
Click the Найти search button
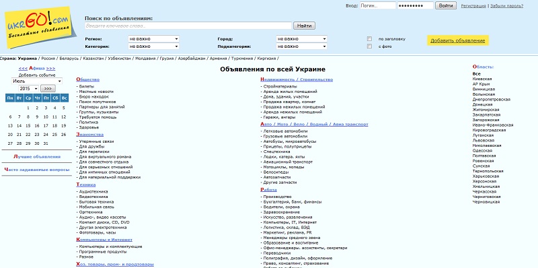point(305,26)
